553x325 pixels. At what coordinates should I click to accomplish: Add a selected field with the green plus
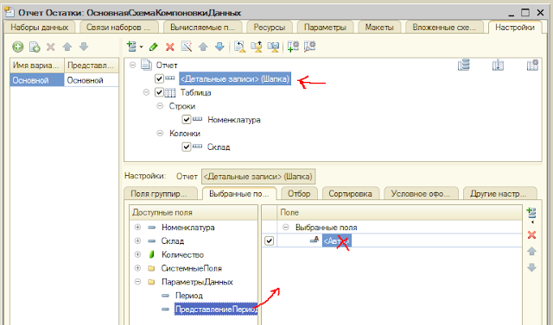[x=531, y=213]
